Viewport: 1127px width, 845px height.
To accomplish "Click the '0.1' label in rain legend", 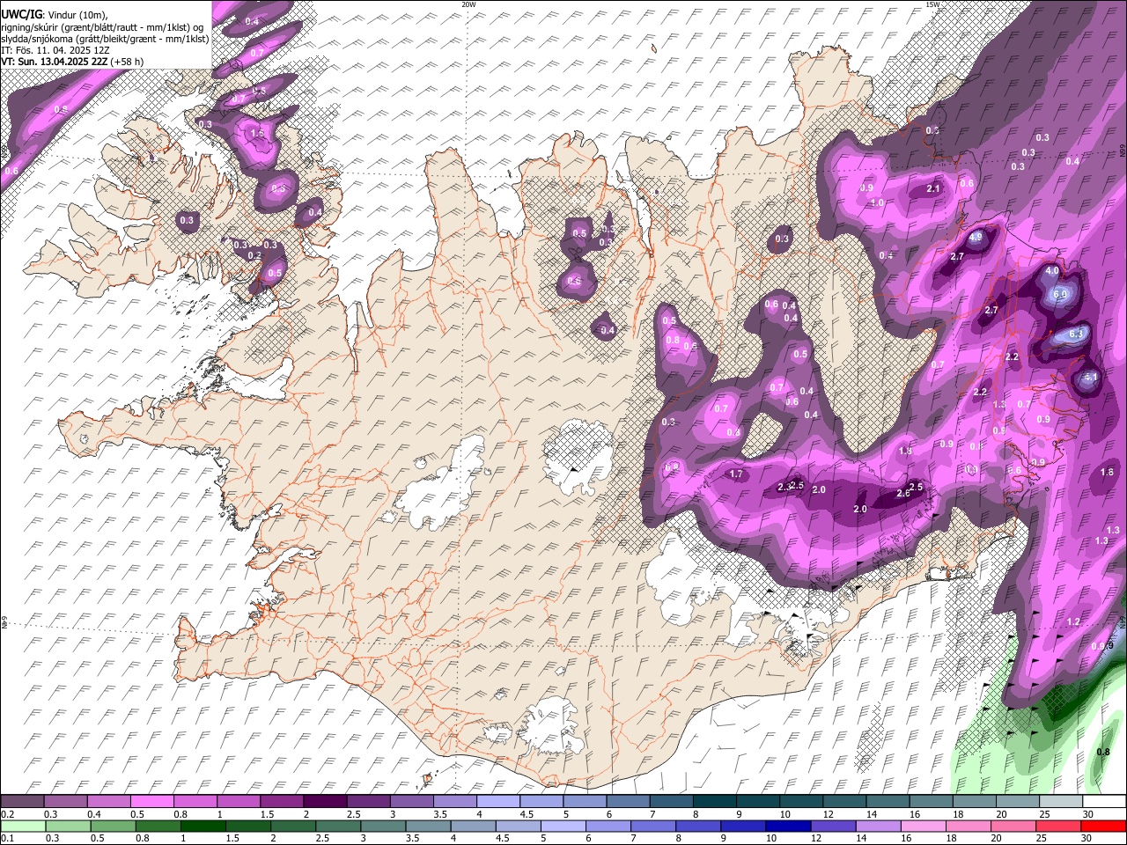I will [7, 839].
